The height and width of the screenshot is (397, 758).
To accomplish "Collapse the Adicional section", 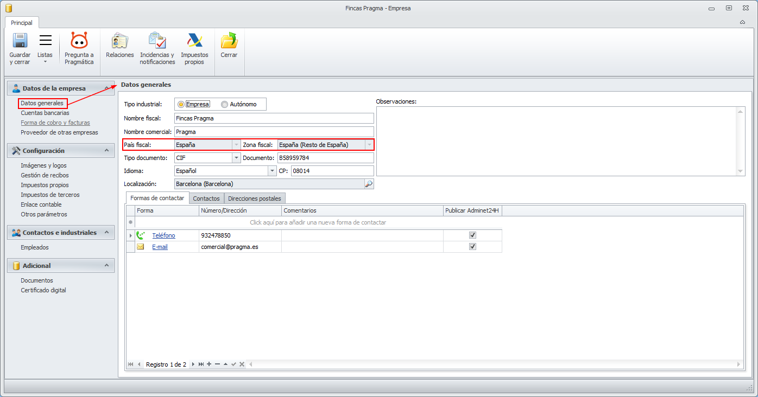I will point(107,266).
